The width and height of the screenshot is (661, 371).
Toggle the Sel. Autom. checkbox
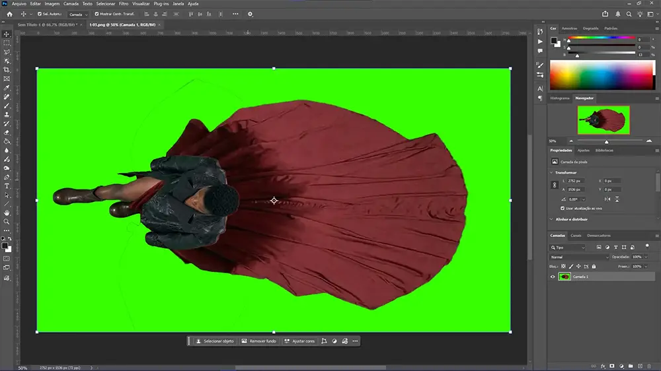click(40, 14)
